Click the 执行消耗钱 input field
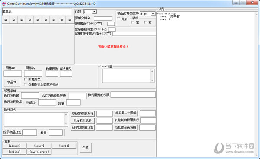The height and width of the screenshot is (159, 260). point(30,95)
